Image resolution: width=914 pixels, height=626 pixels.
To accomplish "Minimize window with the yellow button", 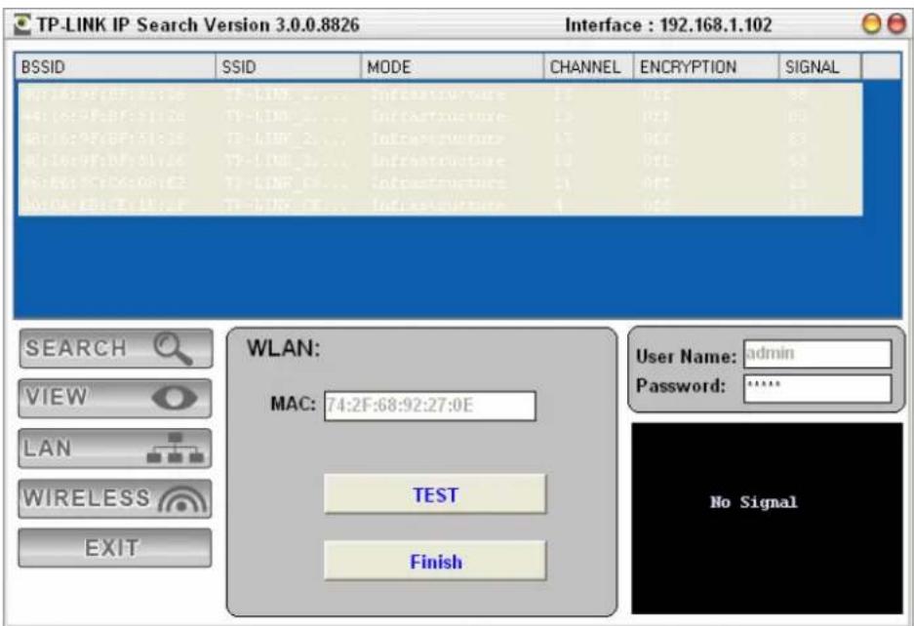I will click(871, 24).
